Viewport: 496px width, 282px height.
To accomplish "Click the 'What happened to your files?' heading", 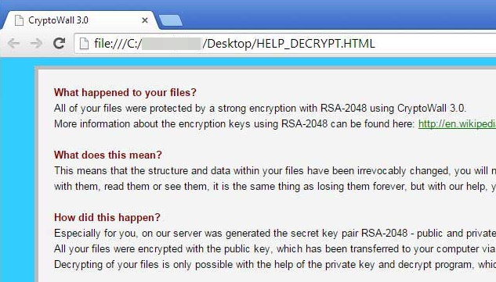I will [125, 92].
